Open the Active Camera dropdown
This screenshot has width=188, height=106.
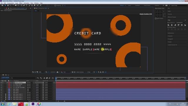(x=81, y=72)
